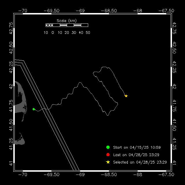Click the yellow star marker on the track
The height and width of the screenshot is (185, 185).
126,96
